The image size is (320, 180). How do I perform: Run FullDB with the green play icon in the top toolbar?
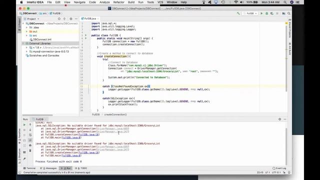coord(261,13)
